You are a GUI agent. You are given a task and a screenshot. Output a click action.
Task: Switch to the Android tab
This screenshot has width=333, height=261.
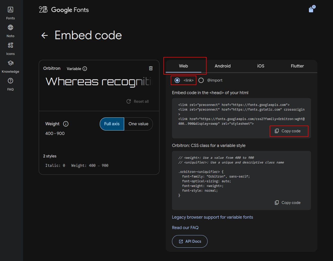pos(223,66)
